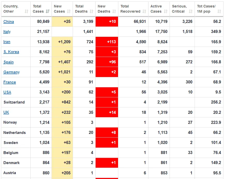225x179 pixels.
Task: Visit the USA country link
Action: point(7,92)
